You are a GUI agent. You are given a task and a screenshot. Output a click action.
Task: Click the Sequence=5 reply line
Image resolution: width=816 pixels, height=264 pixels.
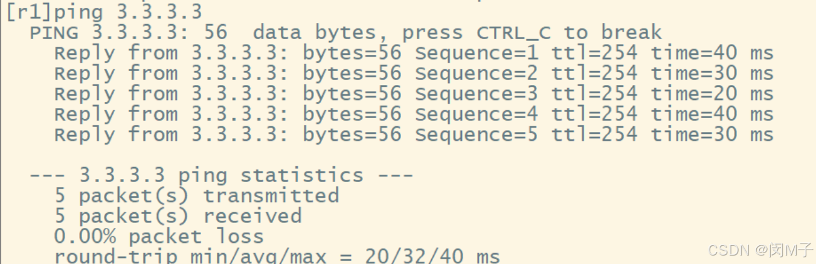tap(414, 135)
